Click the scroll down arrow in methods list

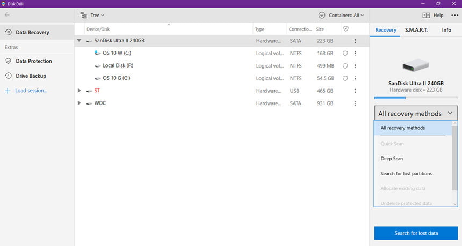point(454,204)
